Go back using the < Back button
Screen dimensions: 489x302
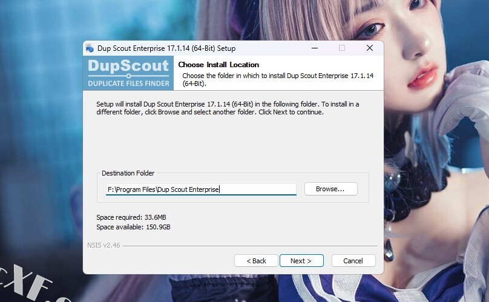click(256, 261)
